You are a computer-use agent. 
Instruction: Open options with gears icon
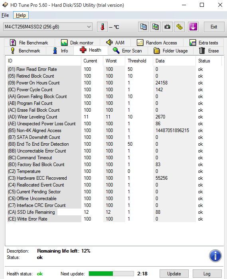179,27
